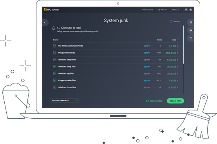Open the statistics bar chart icon
The image size is (217, 144).
191,30
